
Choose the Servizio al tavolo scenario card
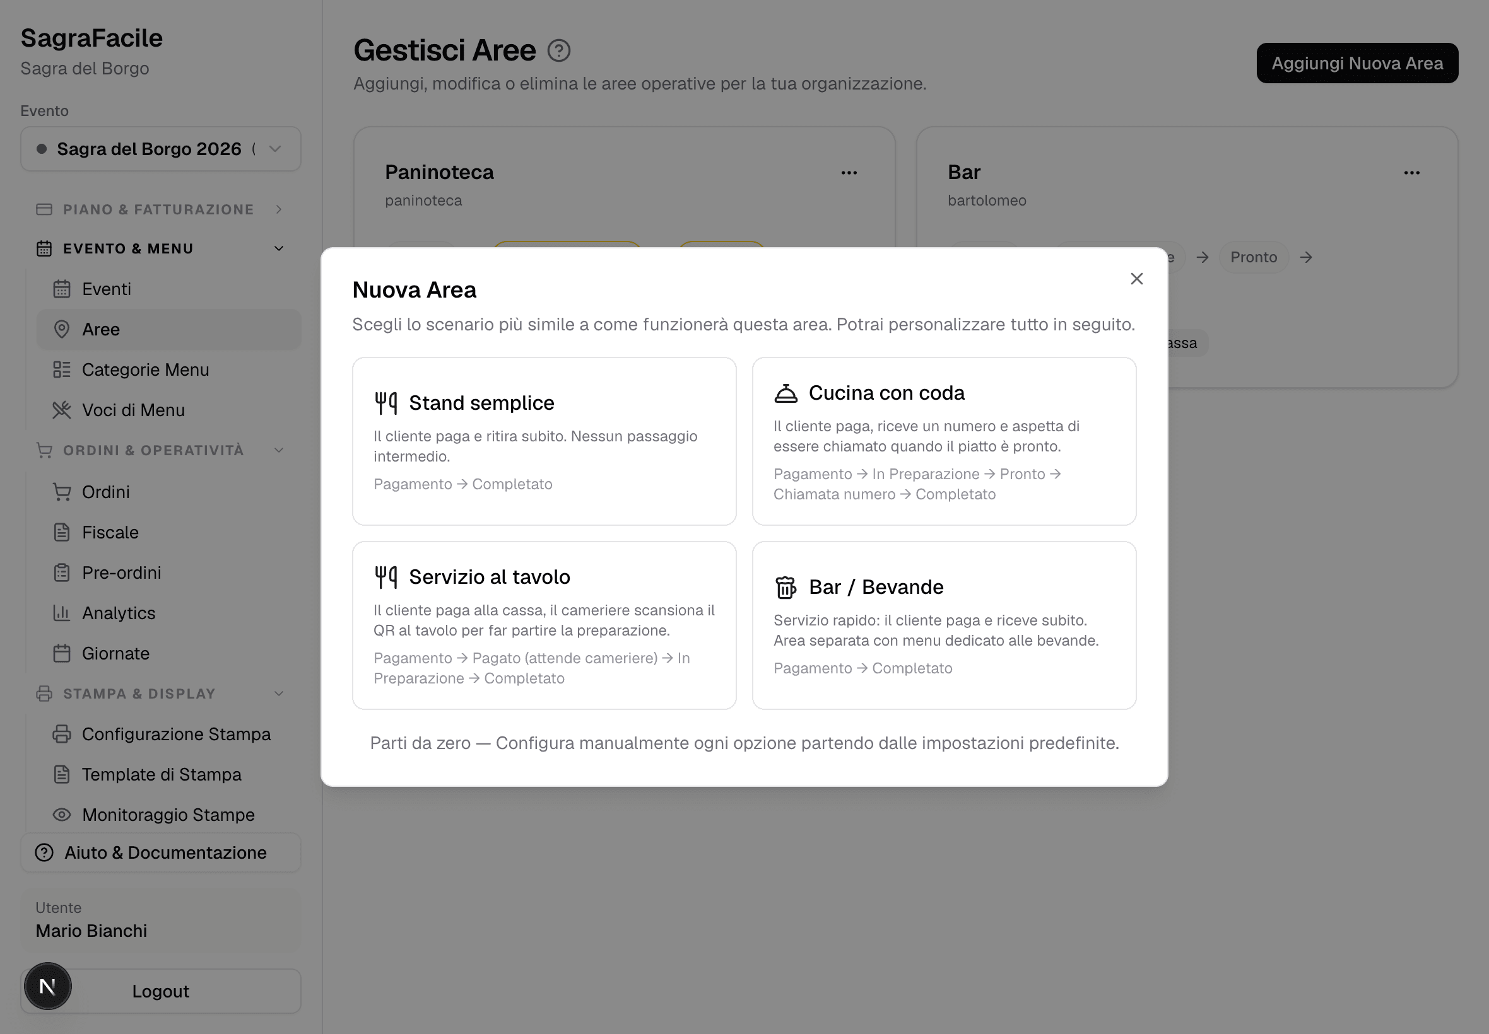(544, 625)
